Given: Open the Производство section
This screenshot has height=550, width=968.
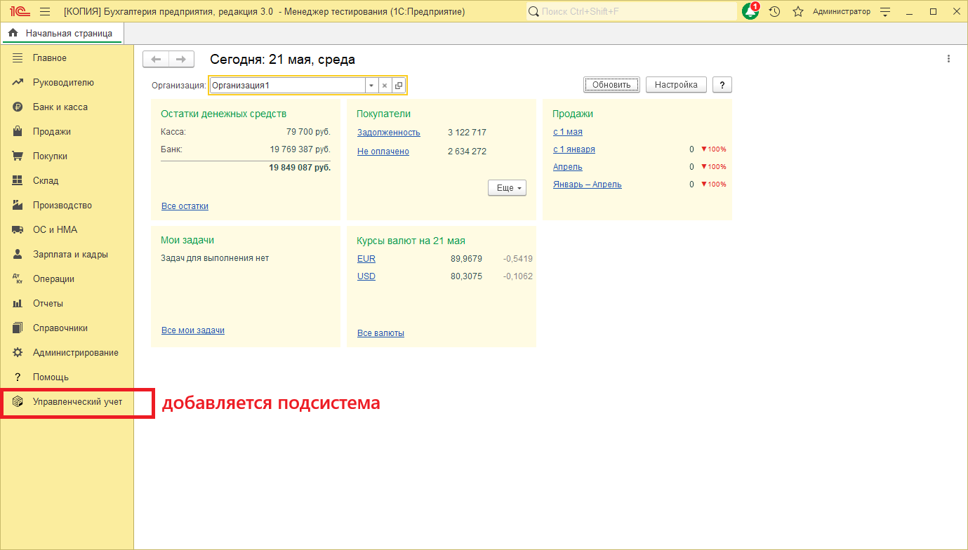Looking at the screenshot, I should [x=67, y=206].
